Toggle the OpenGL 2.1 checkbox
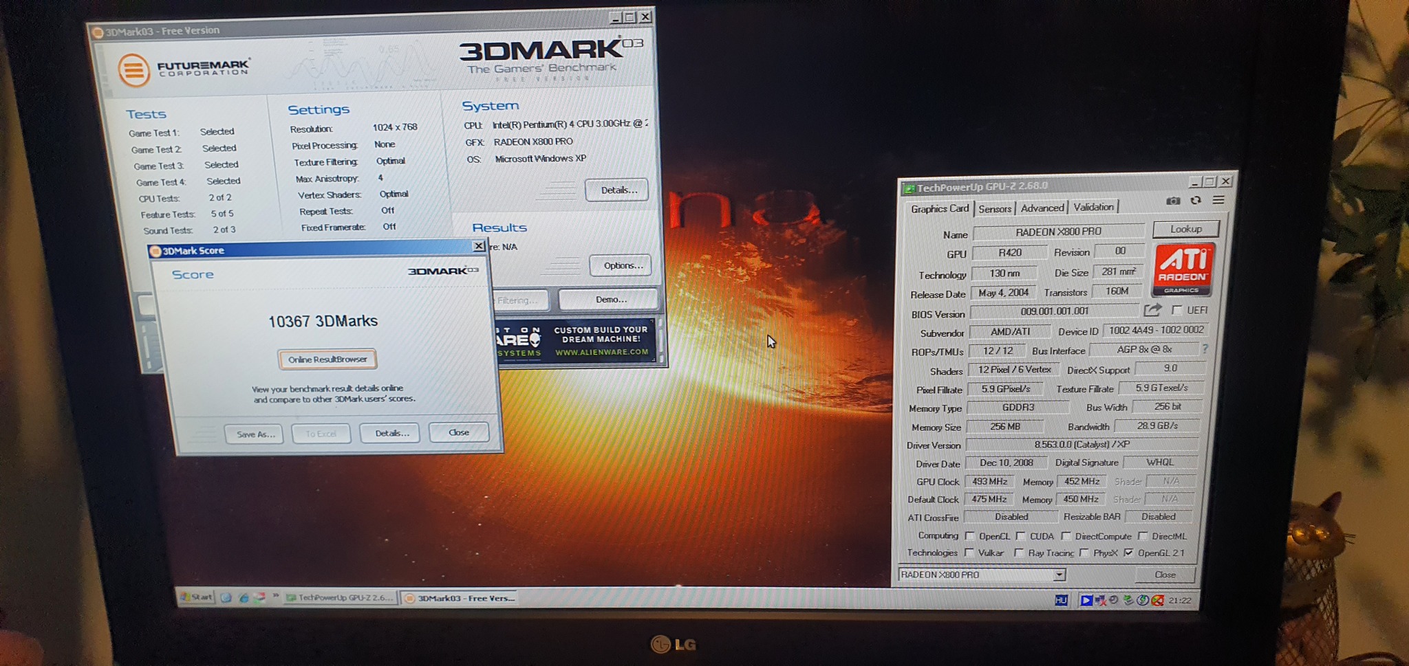 tap(1128, 553)
